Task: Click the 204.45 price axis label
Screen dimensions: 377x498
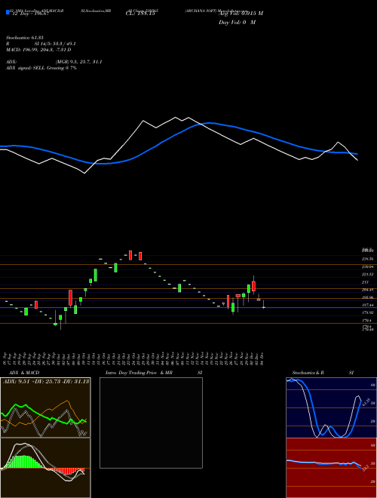Action: point(367,290)
